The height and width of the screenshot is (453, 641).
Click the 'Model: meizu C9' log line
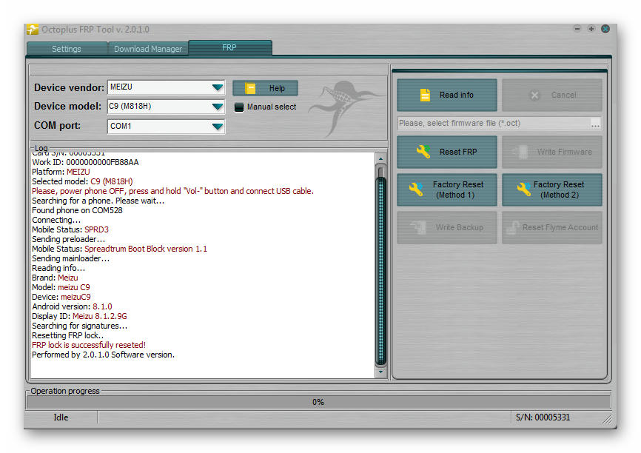point(61,287)
